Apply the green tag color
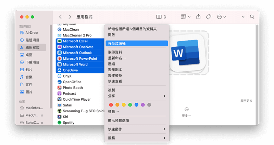This screenshot has width=274, height=145. (x=130, y=105)
